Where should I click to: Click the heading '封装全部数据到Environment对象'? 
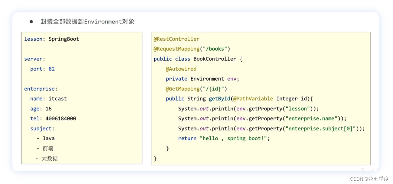tap(87, 22)
